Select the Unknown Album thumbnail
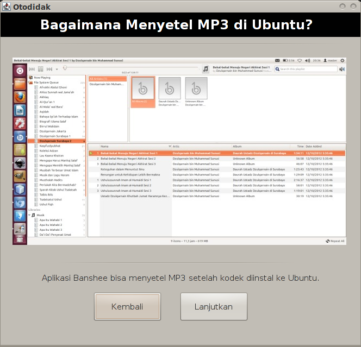The width and height of the screenshot is (361, 347). point(196,92)
